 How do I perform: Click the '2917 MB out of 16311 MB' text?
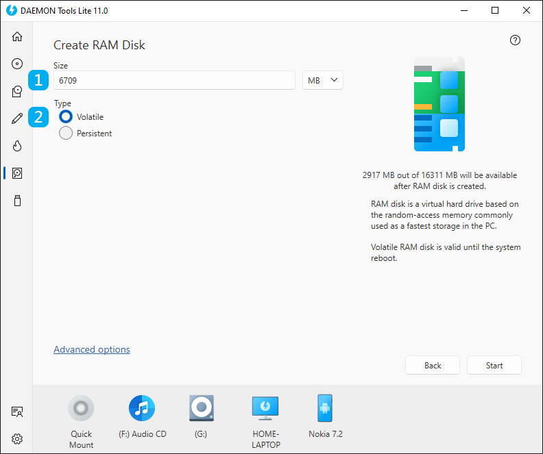(410, 175)
